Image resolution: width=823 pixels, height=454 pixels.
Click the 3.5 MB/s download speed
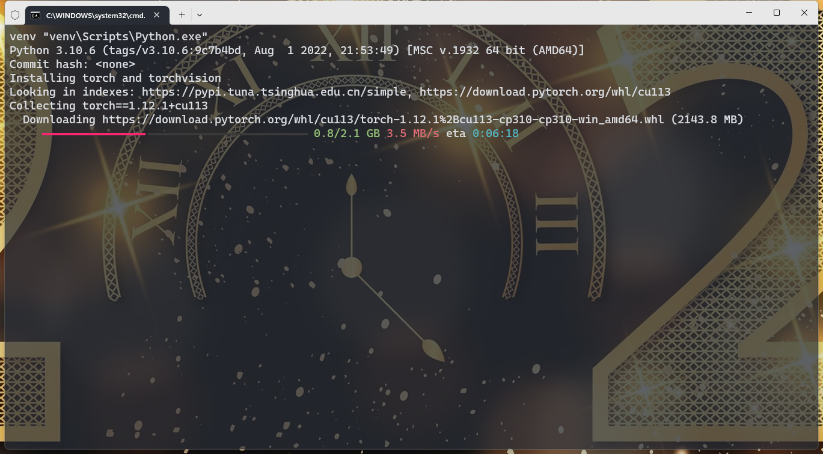pos(413,133)
